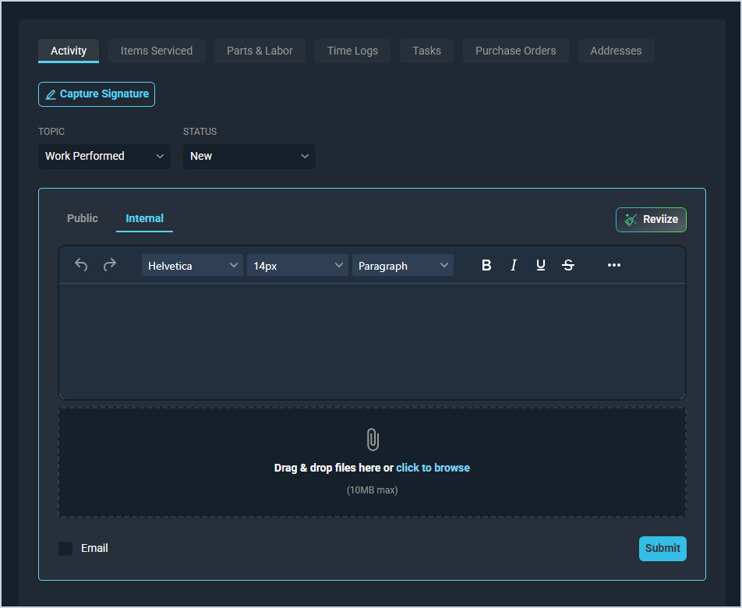The image size is (742, 608).
Task: Toggle strikethrough formatting
Action: [568, 265]
